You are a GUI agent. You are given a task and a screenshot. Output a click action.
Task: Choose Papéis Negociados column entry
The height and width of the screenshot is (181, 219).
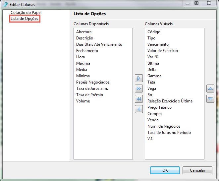click(x=93, y=82)
